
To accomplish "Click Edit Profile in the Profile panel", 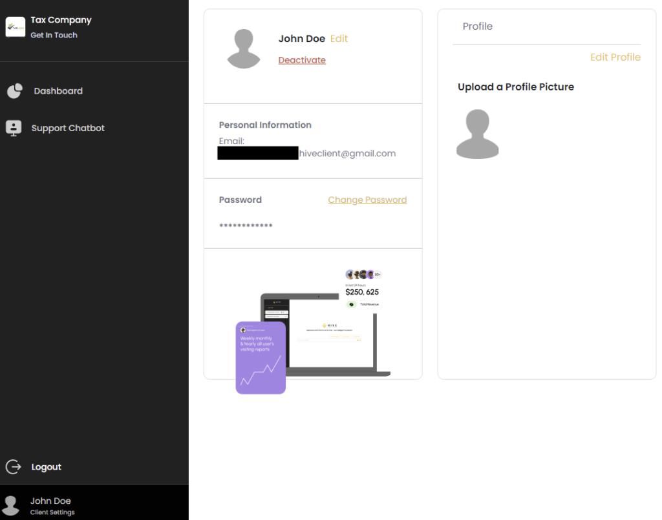I will tap(615, 57).
